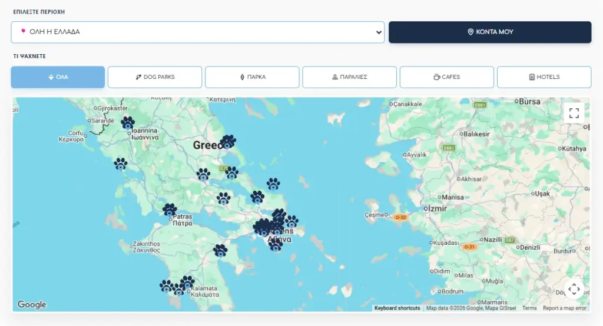Click the paw marker south of Athens

[276, 245]
